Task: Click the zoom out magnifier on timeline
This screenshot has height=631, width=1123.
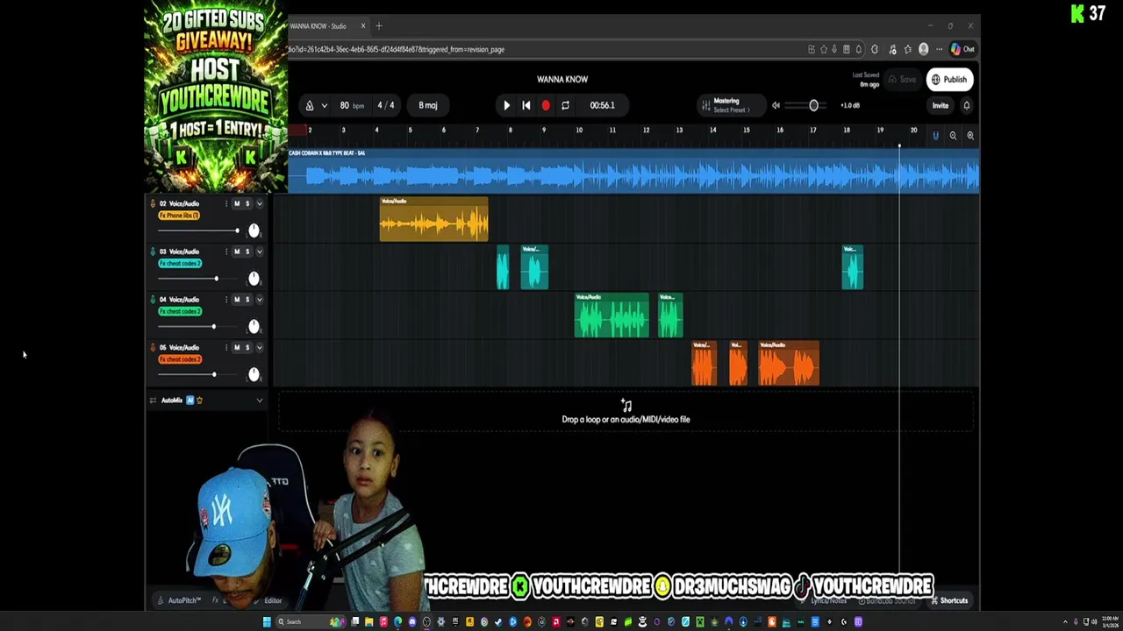Action: [953, 136]
